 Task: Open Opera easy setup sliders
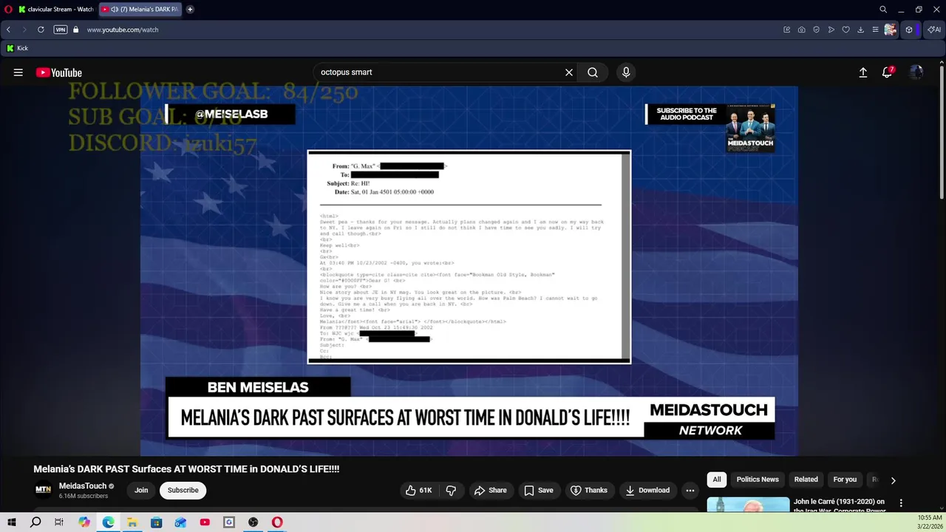click(876, 30)
